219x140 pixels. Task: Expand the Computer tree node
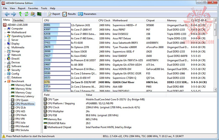(x=5, y=29)
